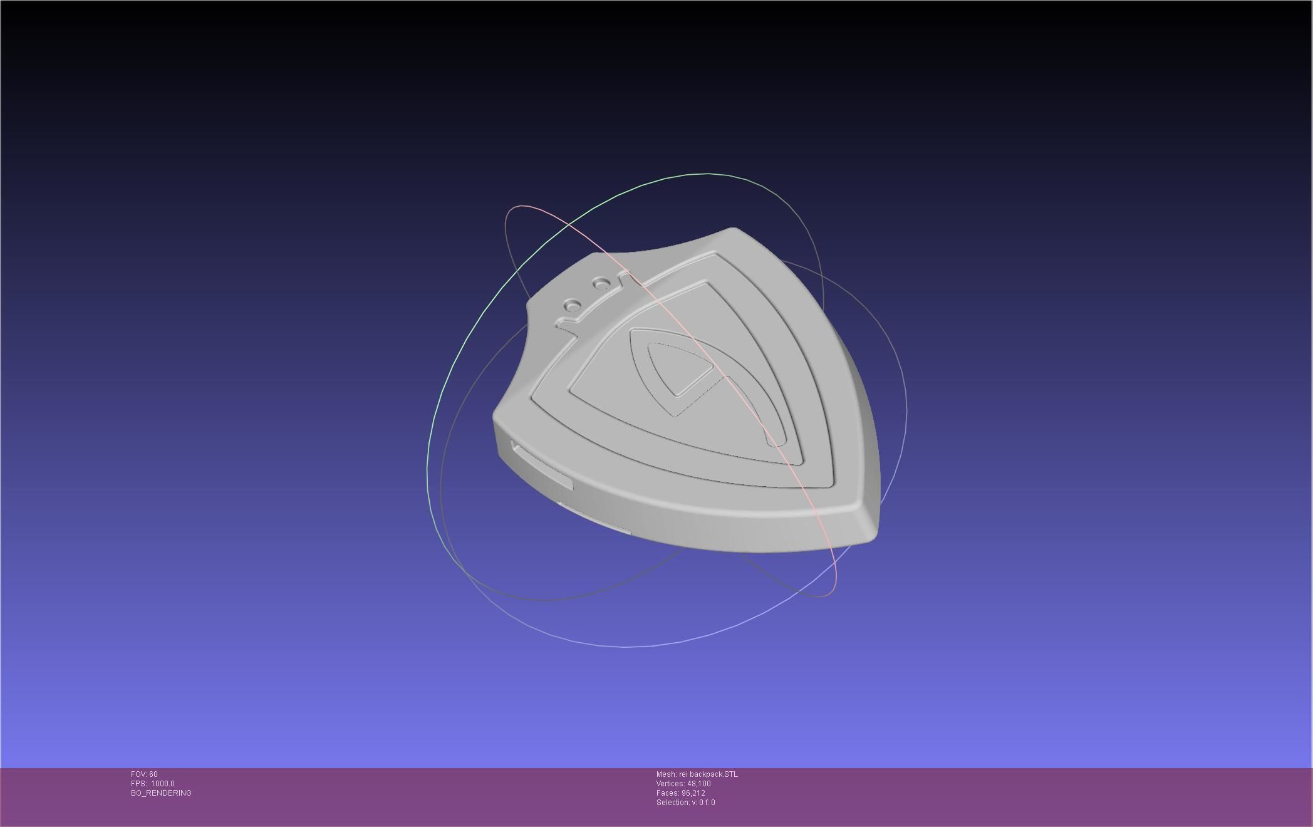Click the 'Faces: 96,212' entry

click(x=681, y=793)
